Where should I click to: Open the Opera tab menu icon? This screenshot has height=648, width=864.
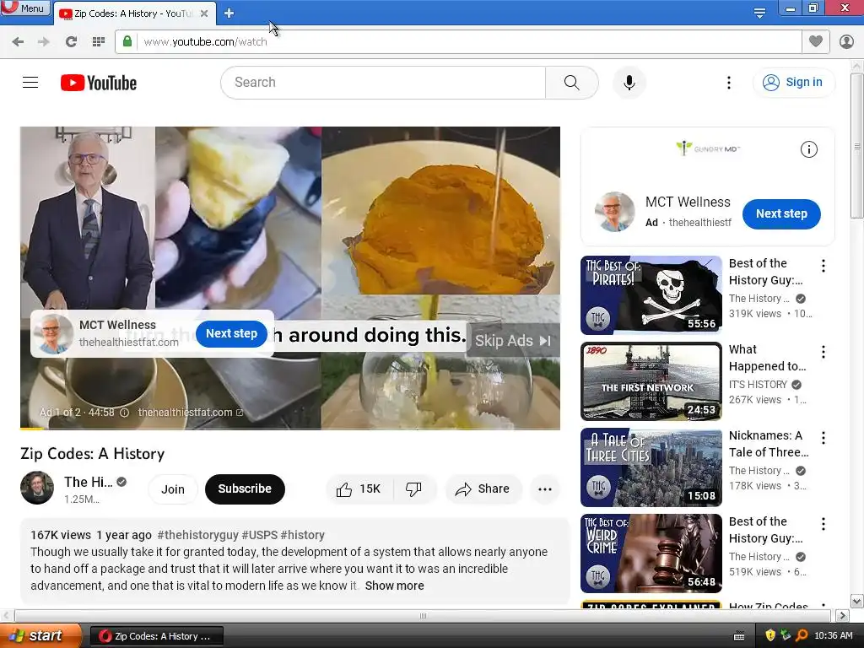click(759, 13)
